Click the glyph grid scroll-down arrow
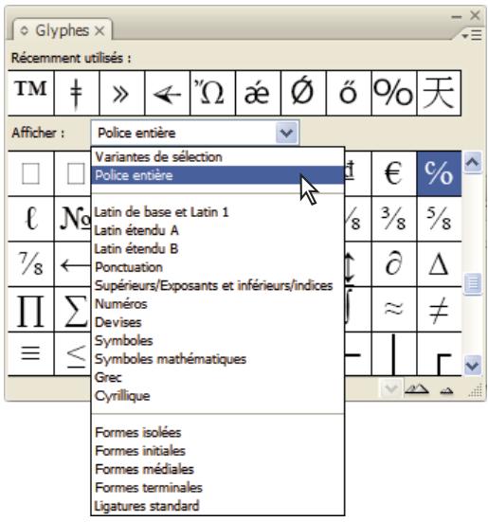The width and height of the screenshot is (488, 522). click(473, 366)
